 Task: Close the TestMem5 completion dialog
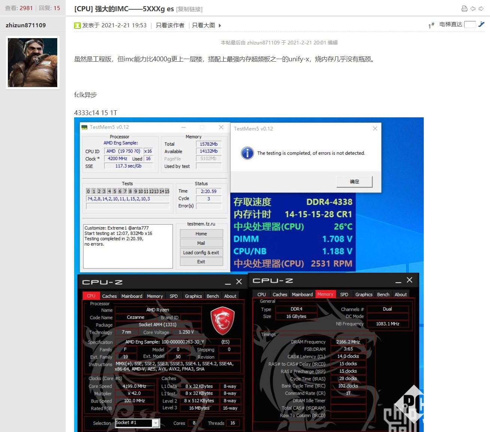pyautogui.click(x=375, y=129)
